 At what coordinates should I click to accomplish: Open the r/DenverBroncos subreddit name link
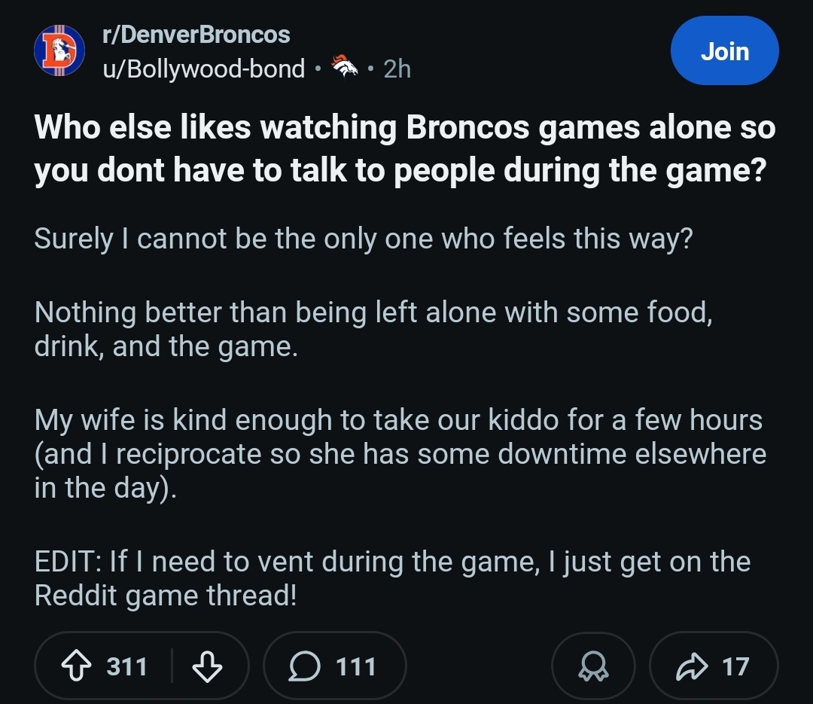(196, 35)
